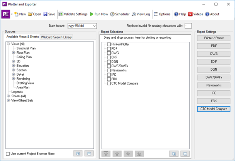Click the About info icon
The height and width of the screenshot is (161, 235).
pyautogui.click(x=207, y=14)
